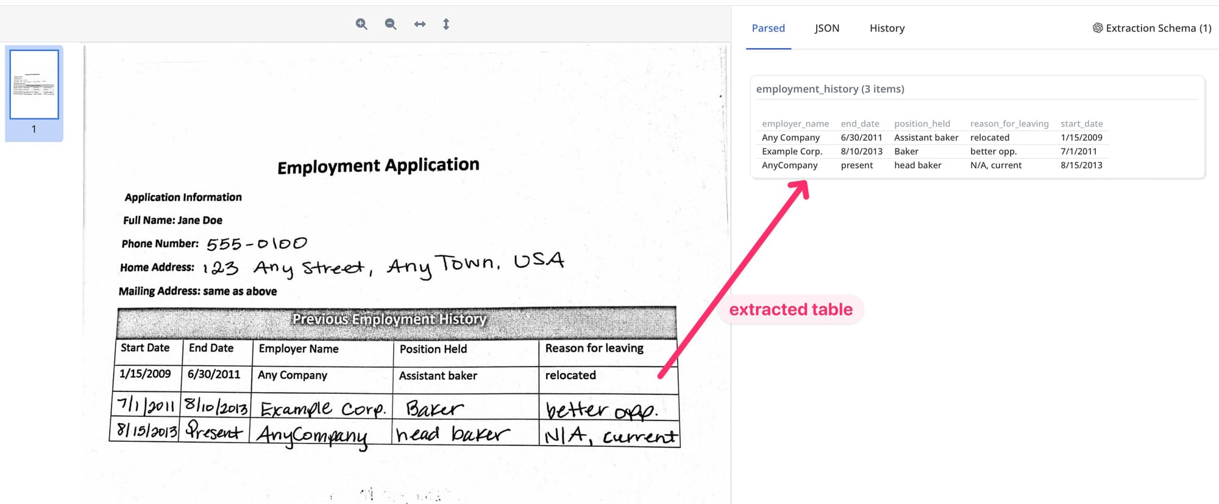Open Extraction Schema (1)

pyautogui.click(x=1151, y=28)
